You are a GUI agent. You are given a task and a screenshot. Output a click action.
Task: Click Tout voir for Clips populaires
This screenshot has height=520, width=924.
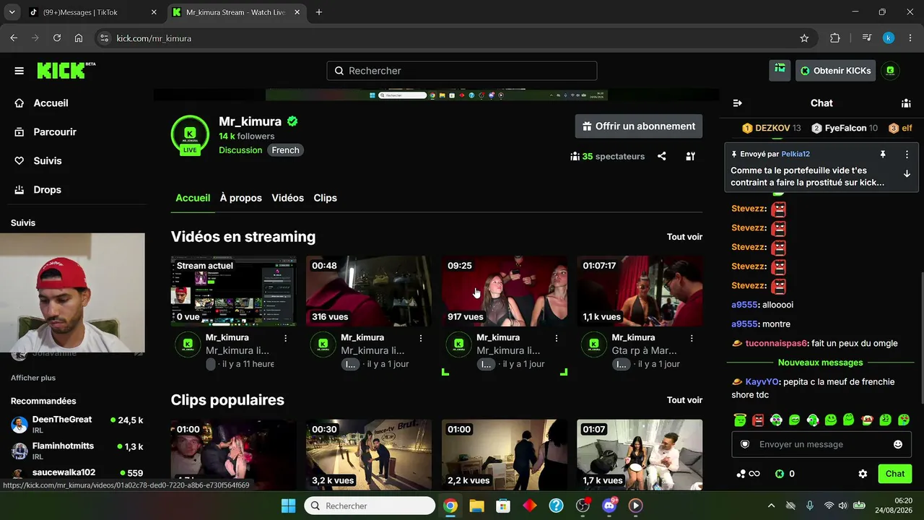point(684,400)
